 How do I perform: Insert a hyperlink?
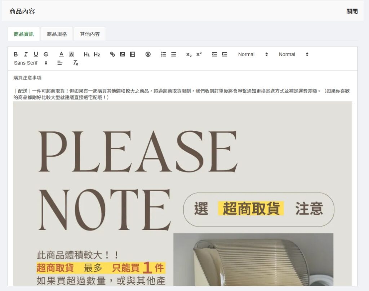(112, 54)
